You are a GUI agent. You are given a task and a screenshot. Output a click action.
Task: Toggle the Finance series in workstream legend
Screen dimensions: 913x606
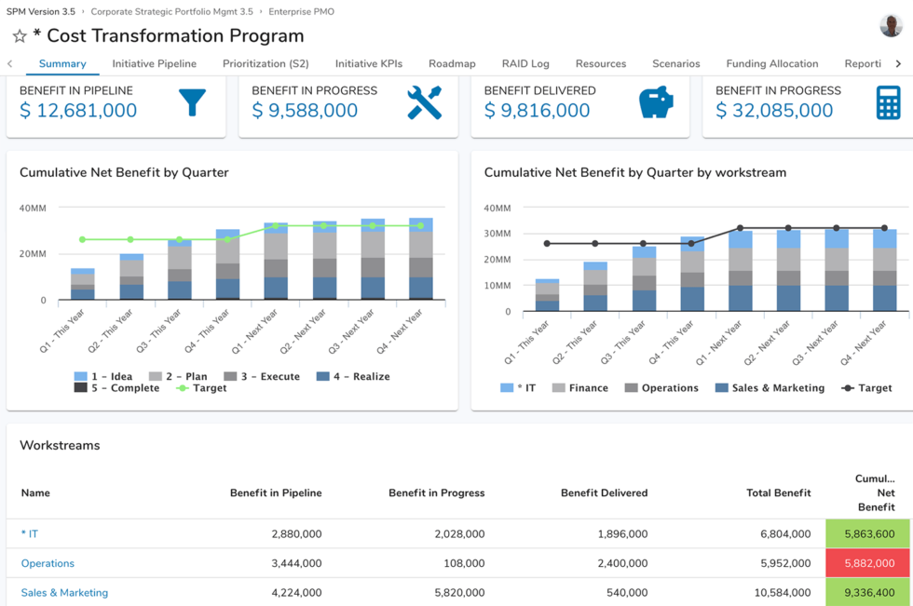[580, 388]
